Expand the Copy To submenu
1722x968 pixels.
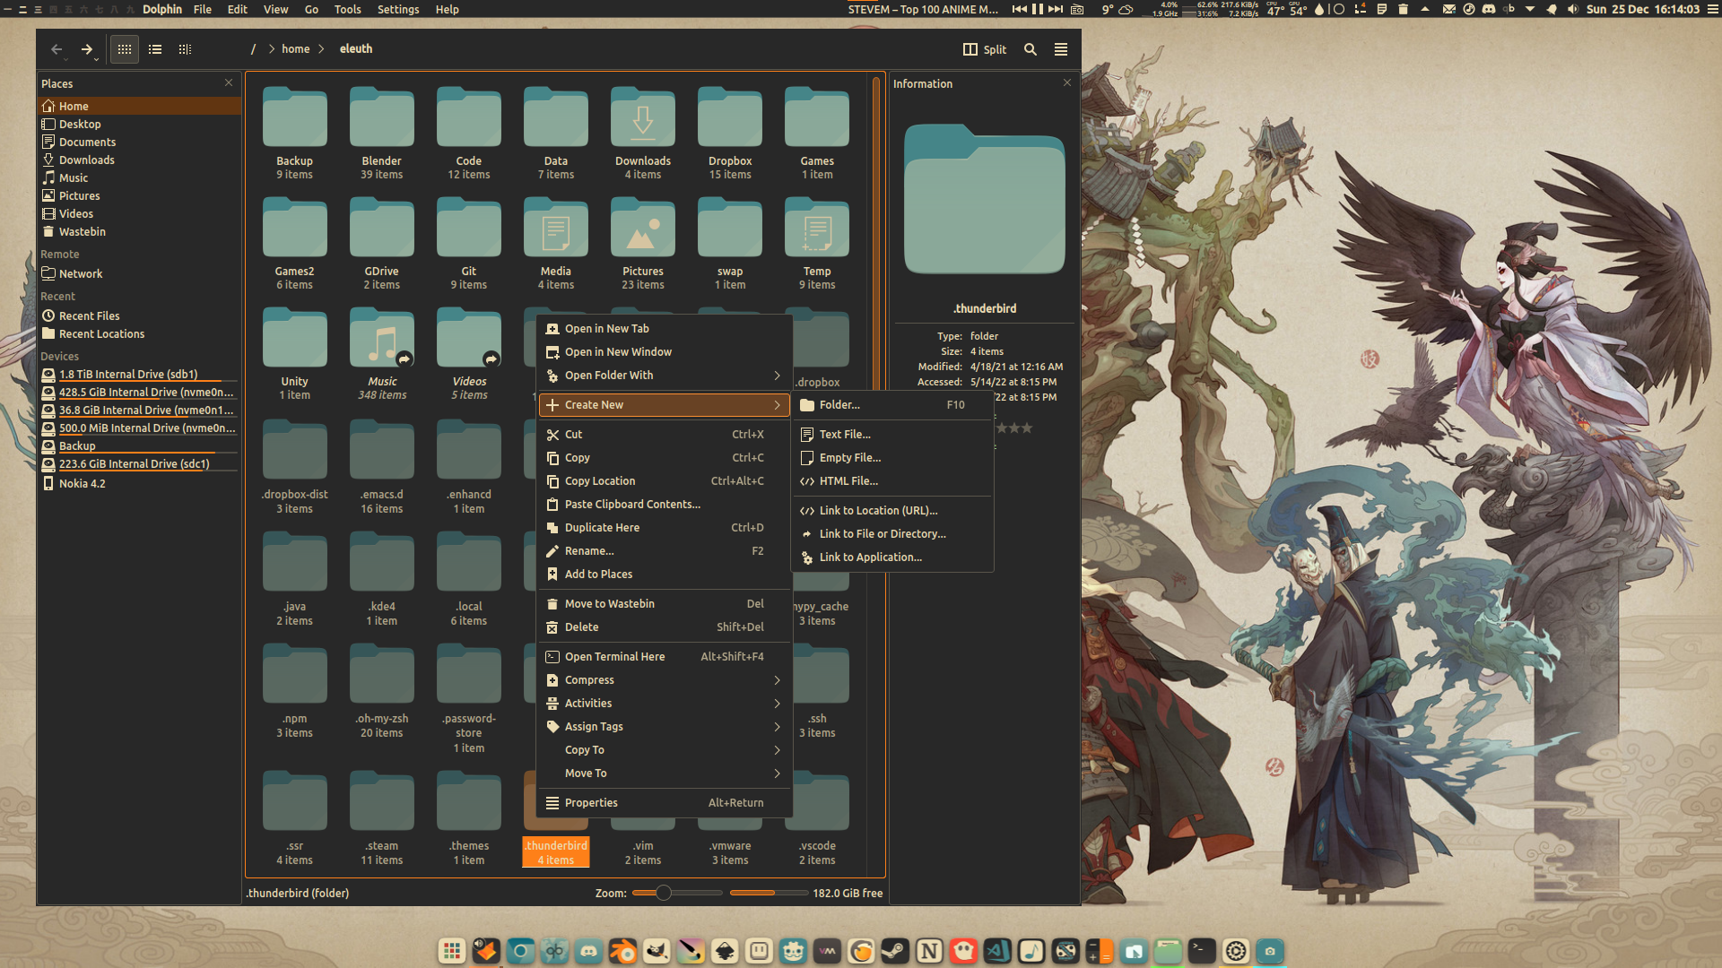coord(664,750)
